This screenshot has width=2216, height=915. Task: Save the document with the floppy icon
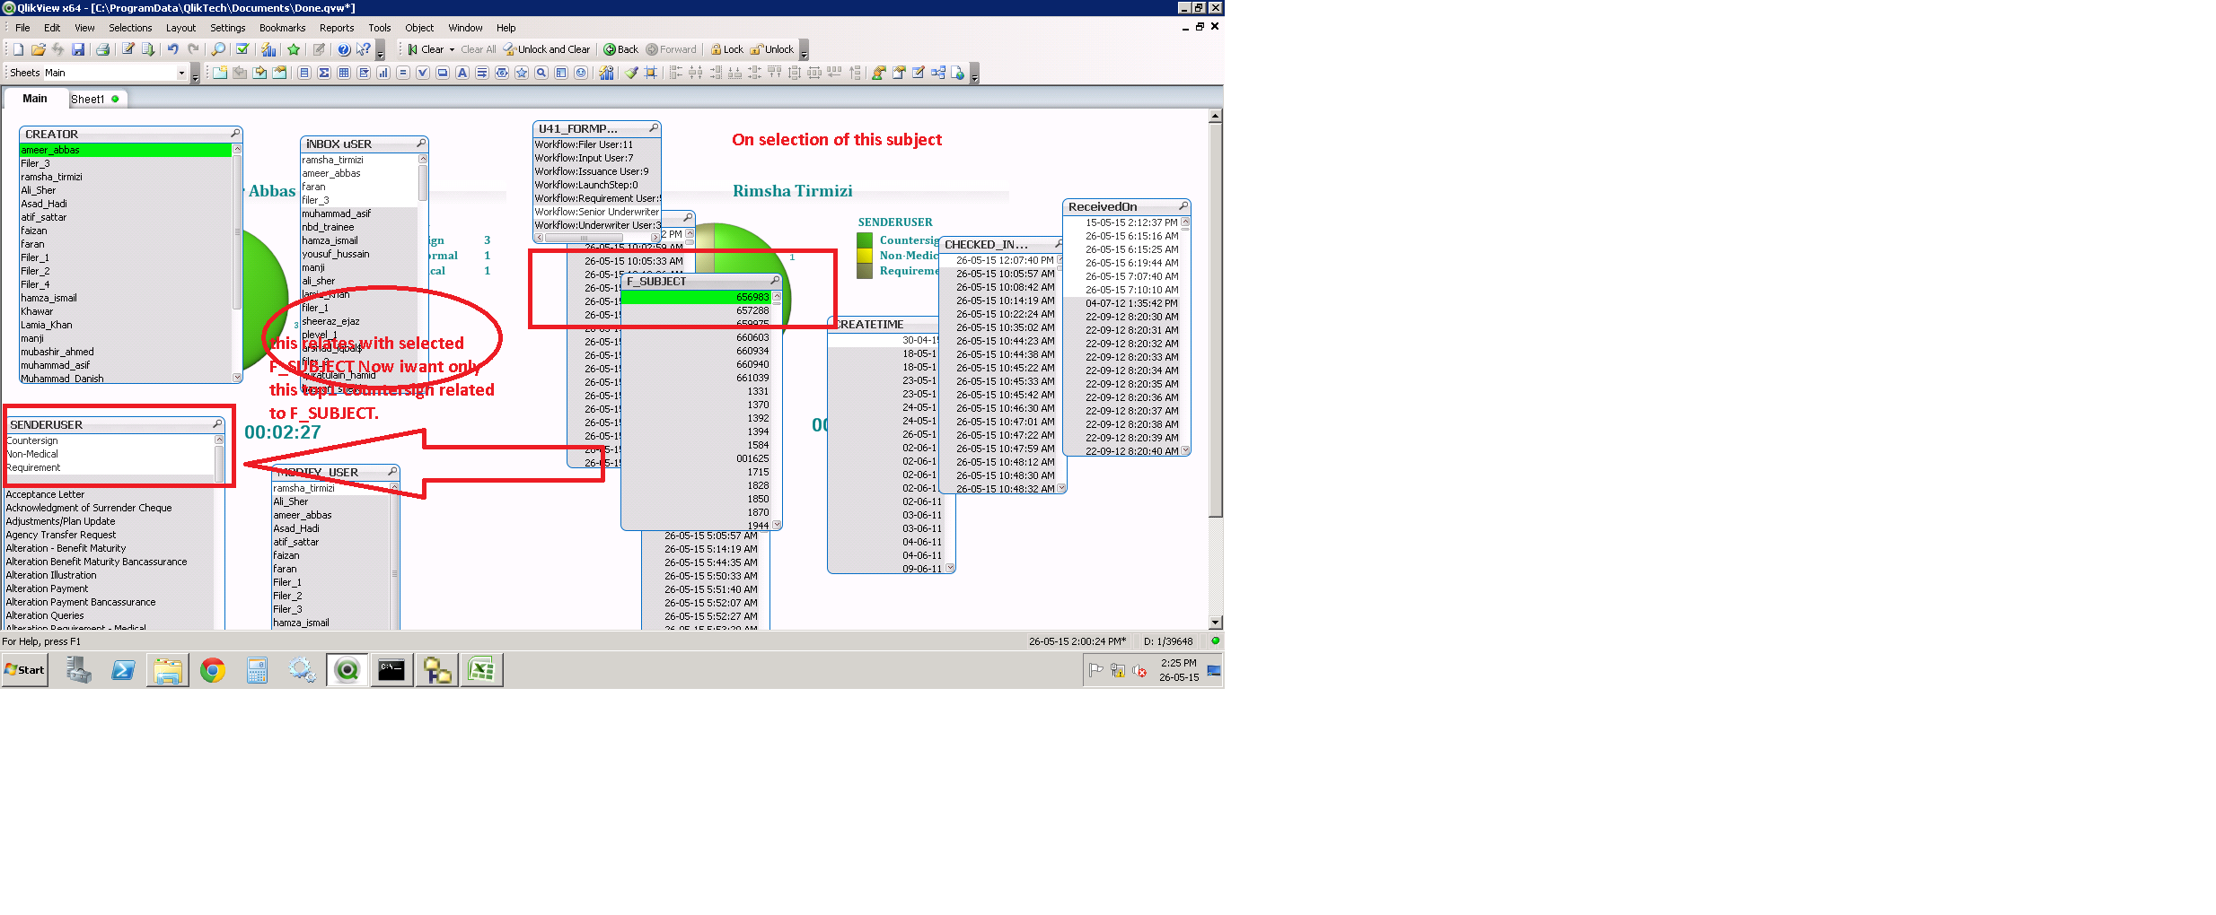pyautogui.click(x=78, y=49)
